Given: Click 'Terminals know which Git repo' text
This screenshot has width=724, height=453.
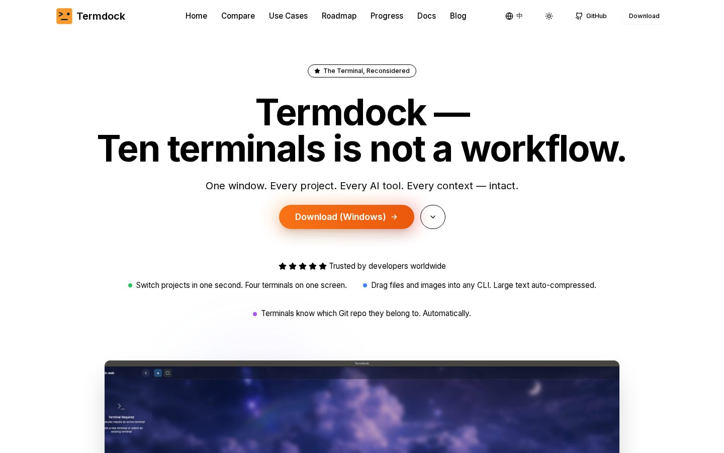Looking at the screenshot, I should pyautogui.click(x=366, y=313).
